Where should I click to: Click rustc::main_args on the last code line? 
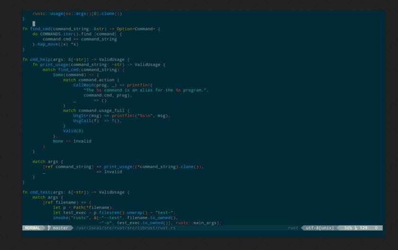(x=197, y=223)
